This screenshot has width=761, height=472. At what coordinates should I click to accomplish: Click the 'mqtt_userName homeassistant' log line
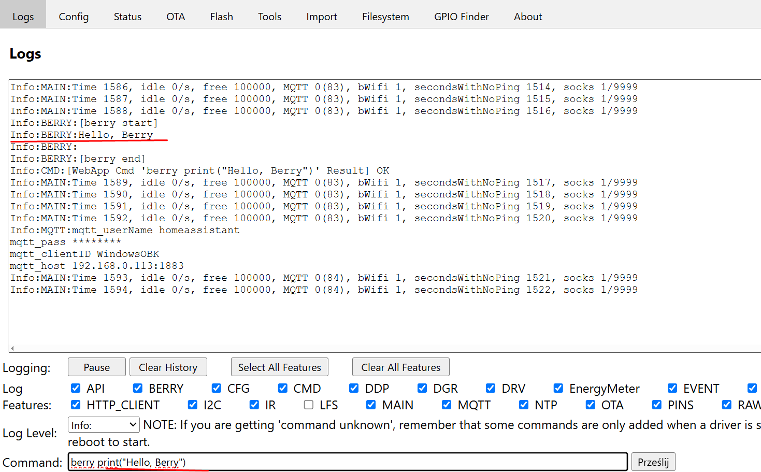(x=125, y=230)
